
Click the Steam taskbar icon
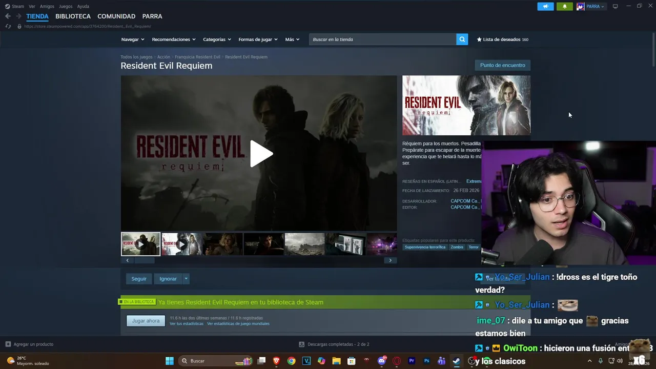pyautogui.click(x=456, y=361)
